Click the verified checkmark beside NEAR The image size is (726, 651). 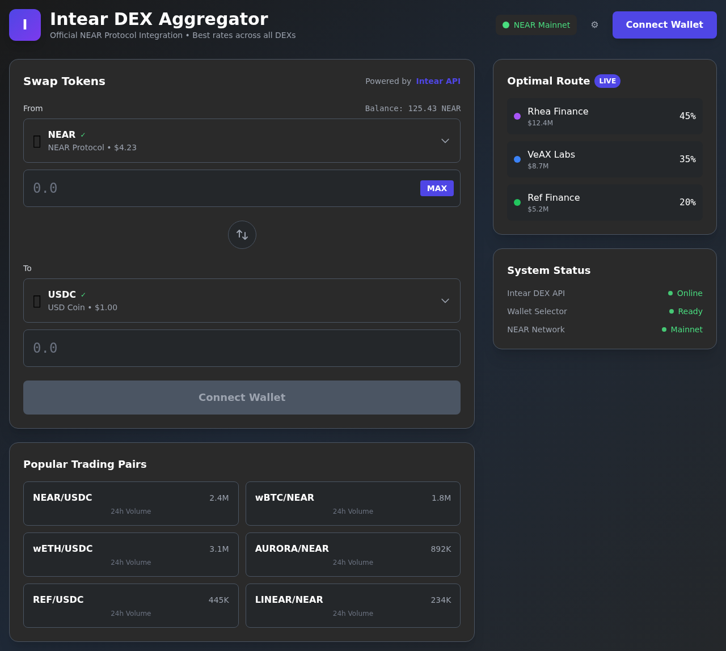tap(83, 134)
